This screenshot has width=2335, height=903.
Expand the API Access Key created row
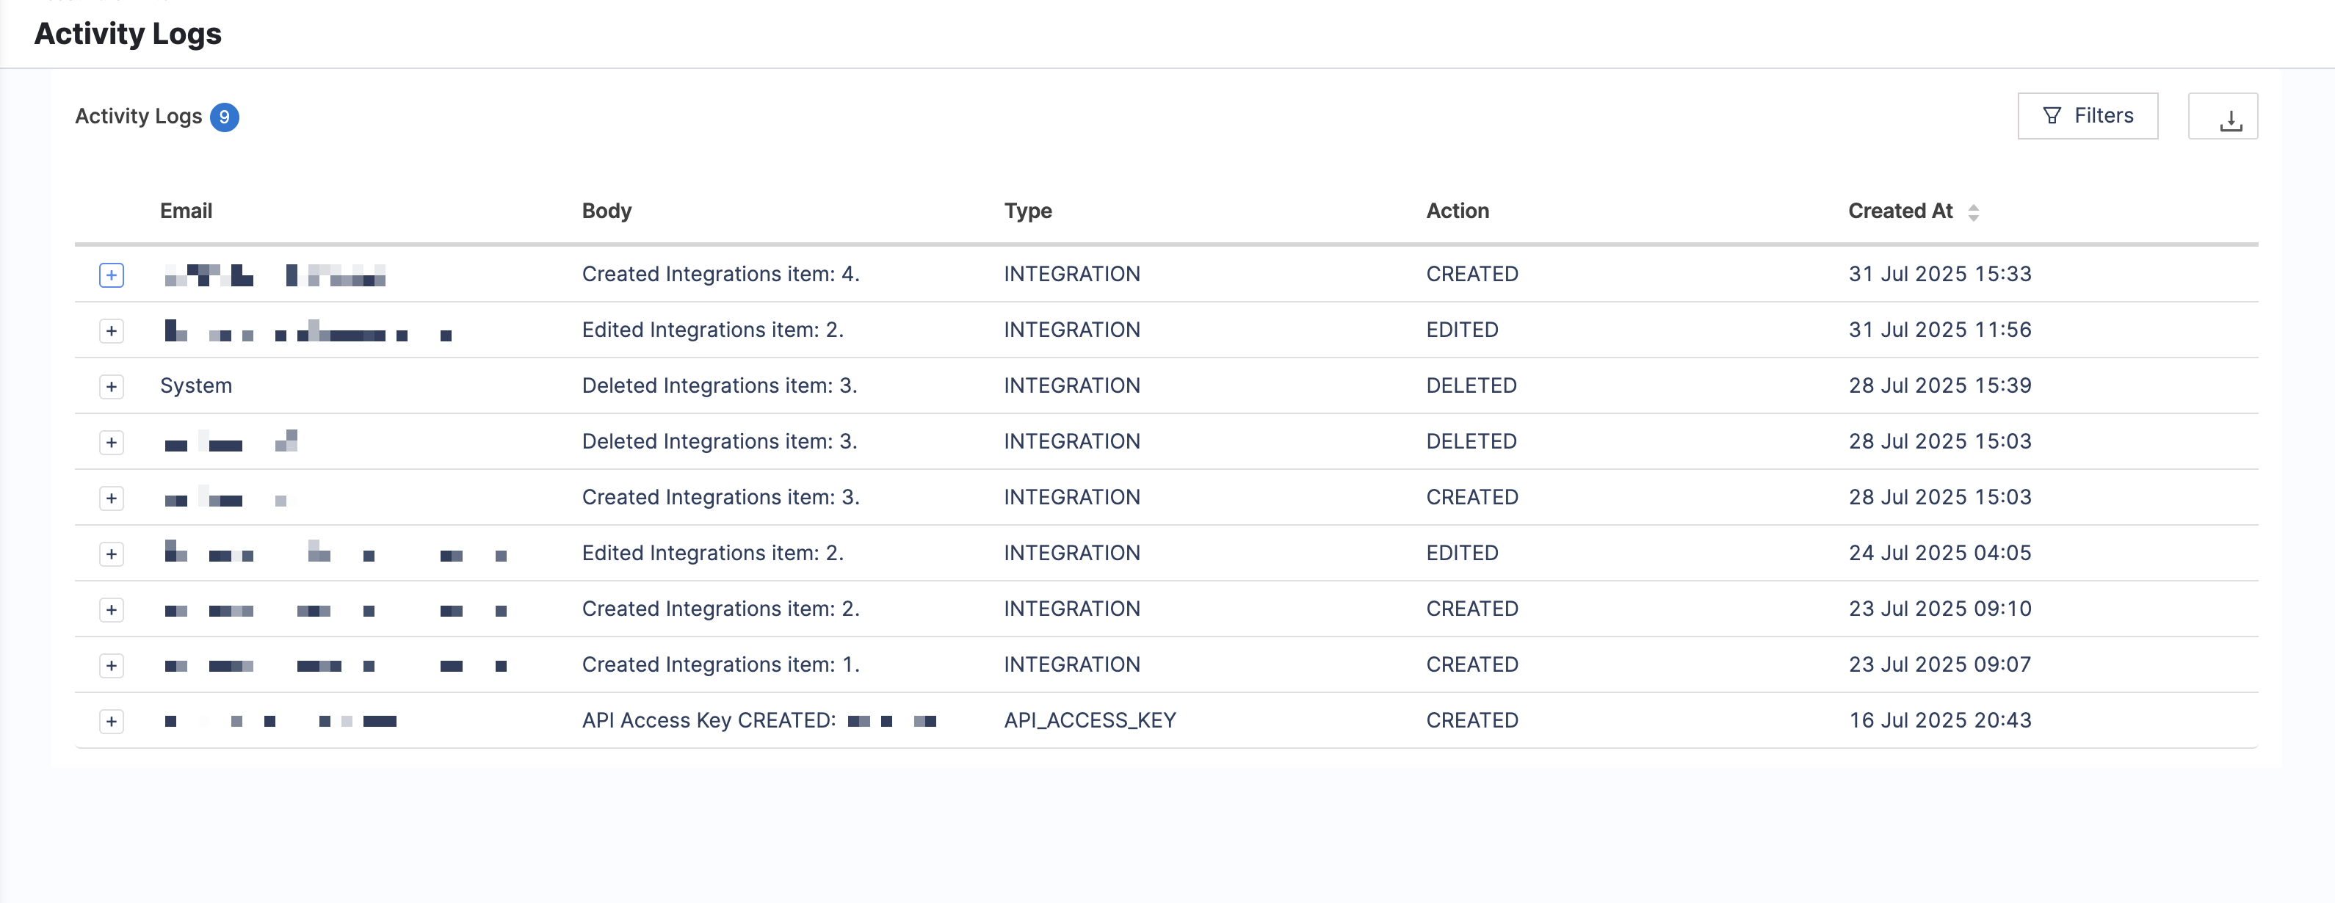click(112, 722)
